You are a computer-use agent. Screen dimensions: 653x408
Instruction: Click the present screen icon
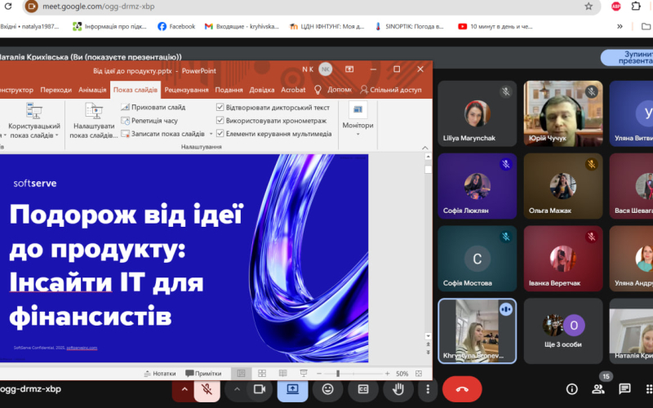[292, 389]
